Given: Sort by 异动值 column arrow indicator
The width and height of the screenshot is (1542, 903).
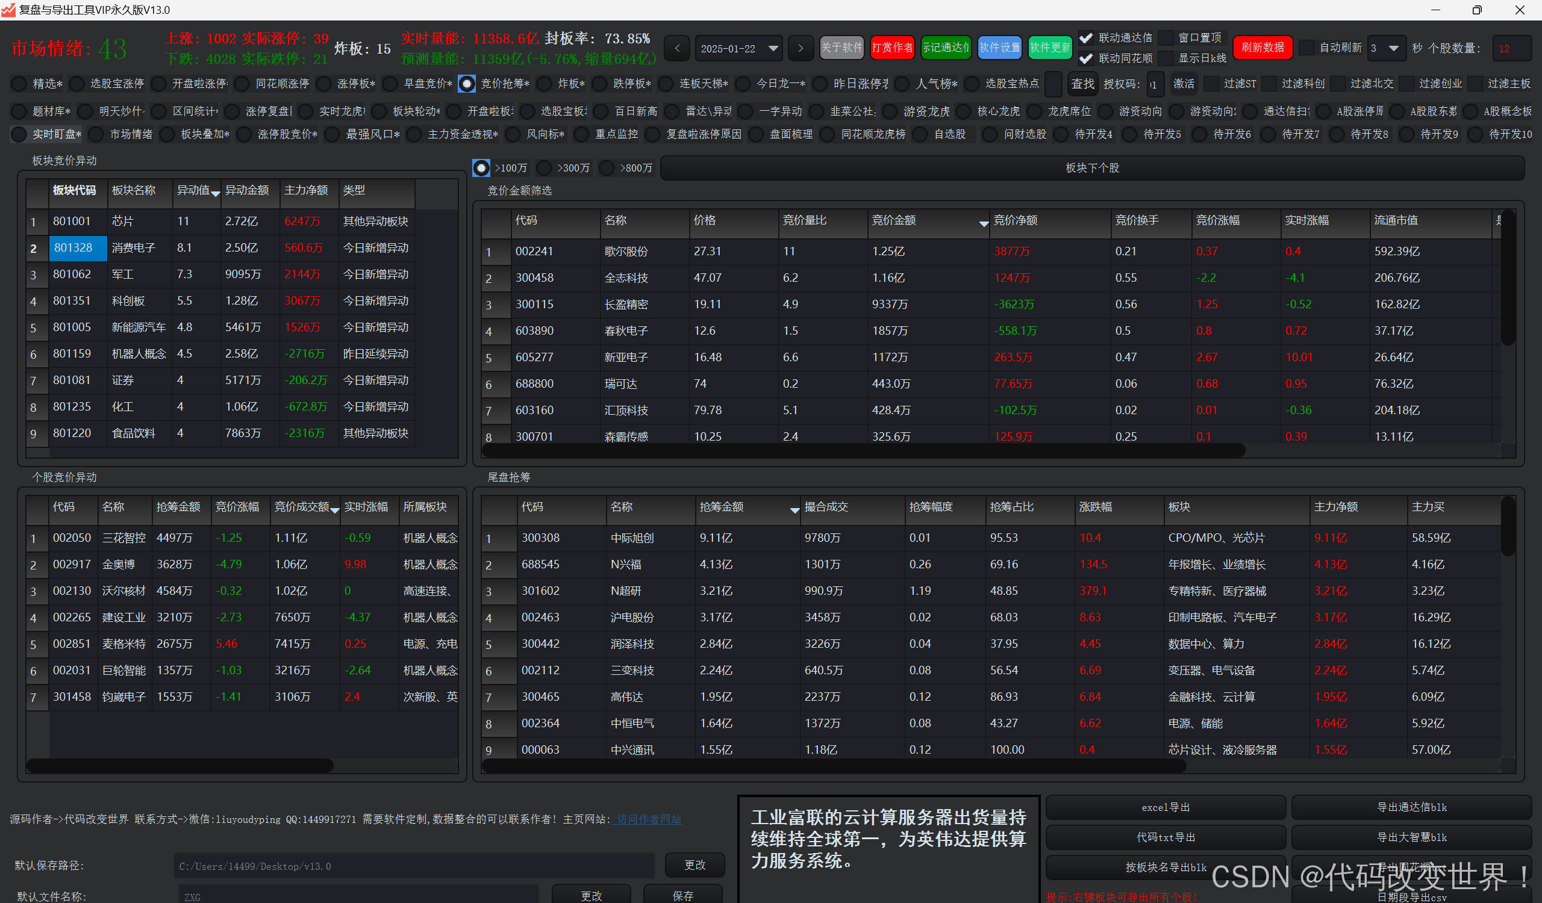Looking at the screenshot, I should pyautogui.click(x=216, y=193).
